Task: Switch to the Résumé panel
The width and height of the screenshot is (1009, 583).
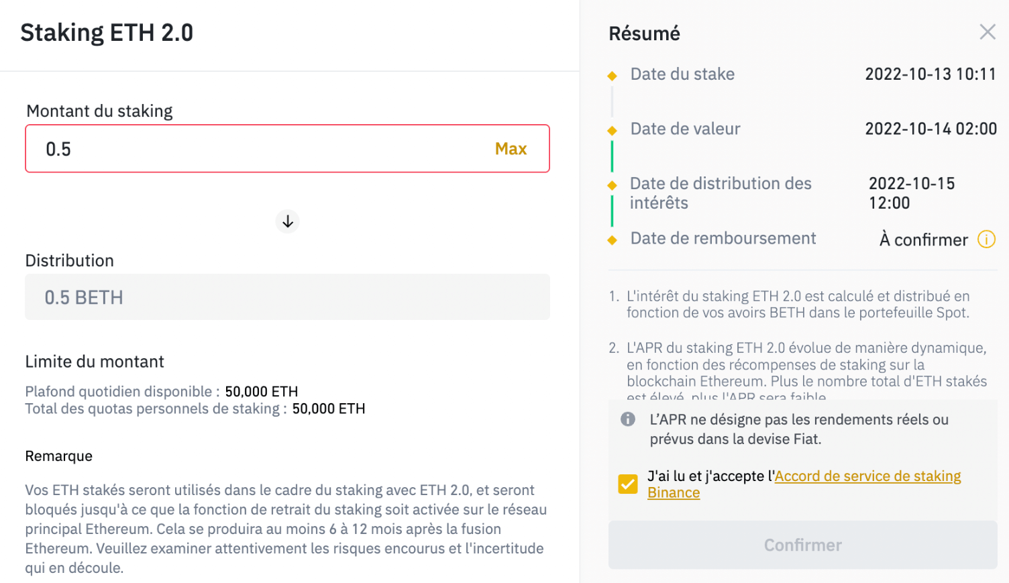Action: (644, 33)
